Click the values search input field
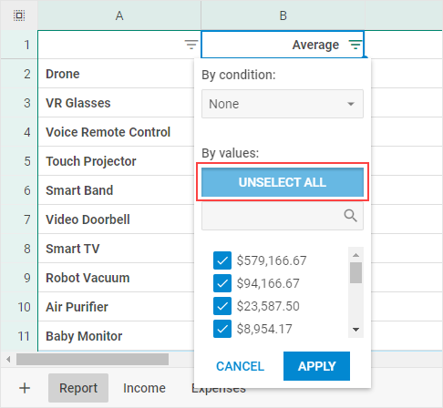The height and width of the screenshot is (408, 443). pos(283,216)
